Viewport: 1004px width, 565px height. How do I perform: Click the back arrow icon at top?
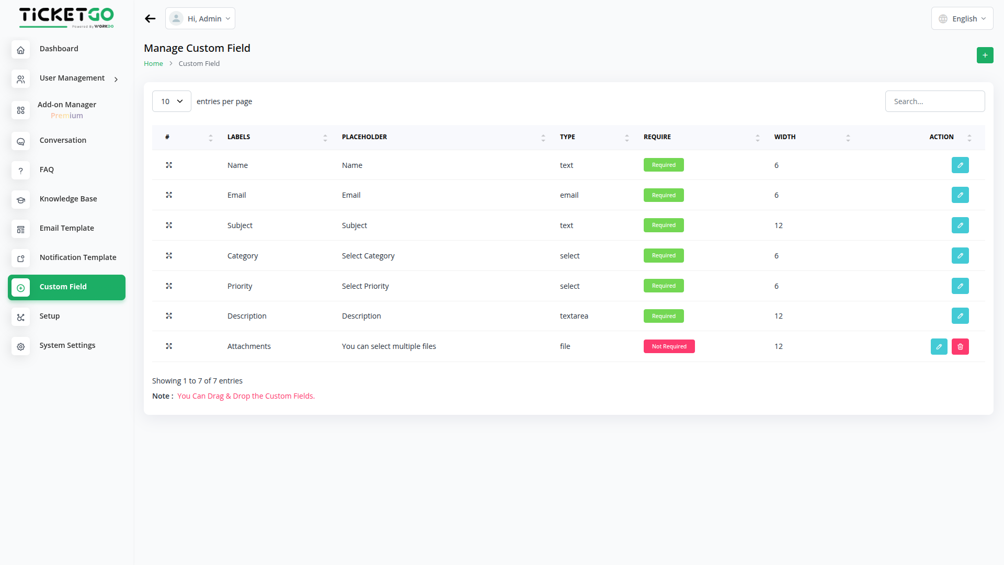point(150,19)
